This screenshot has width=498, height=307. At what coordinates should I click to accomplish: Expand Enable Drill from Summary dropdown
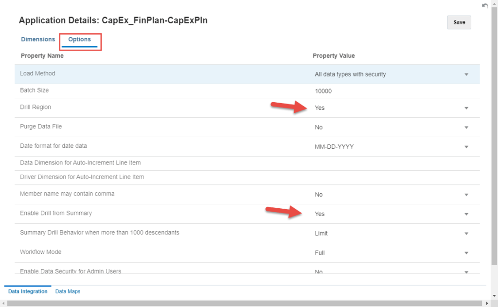(x=466, y=214)
